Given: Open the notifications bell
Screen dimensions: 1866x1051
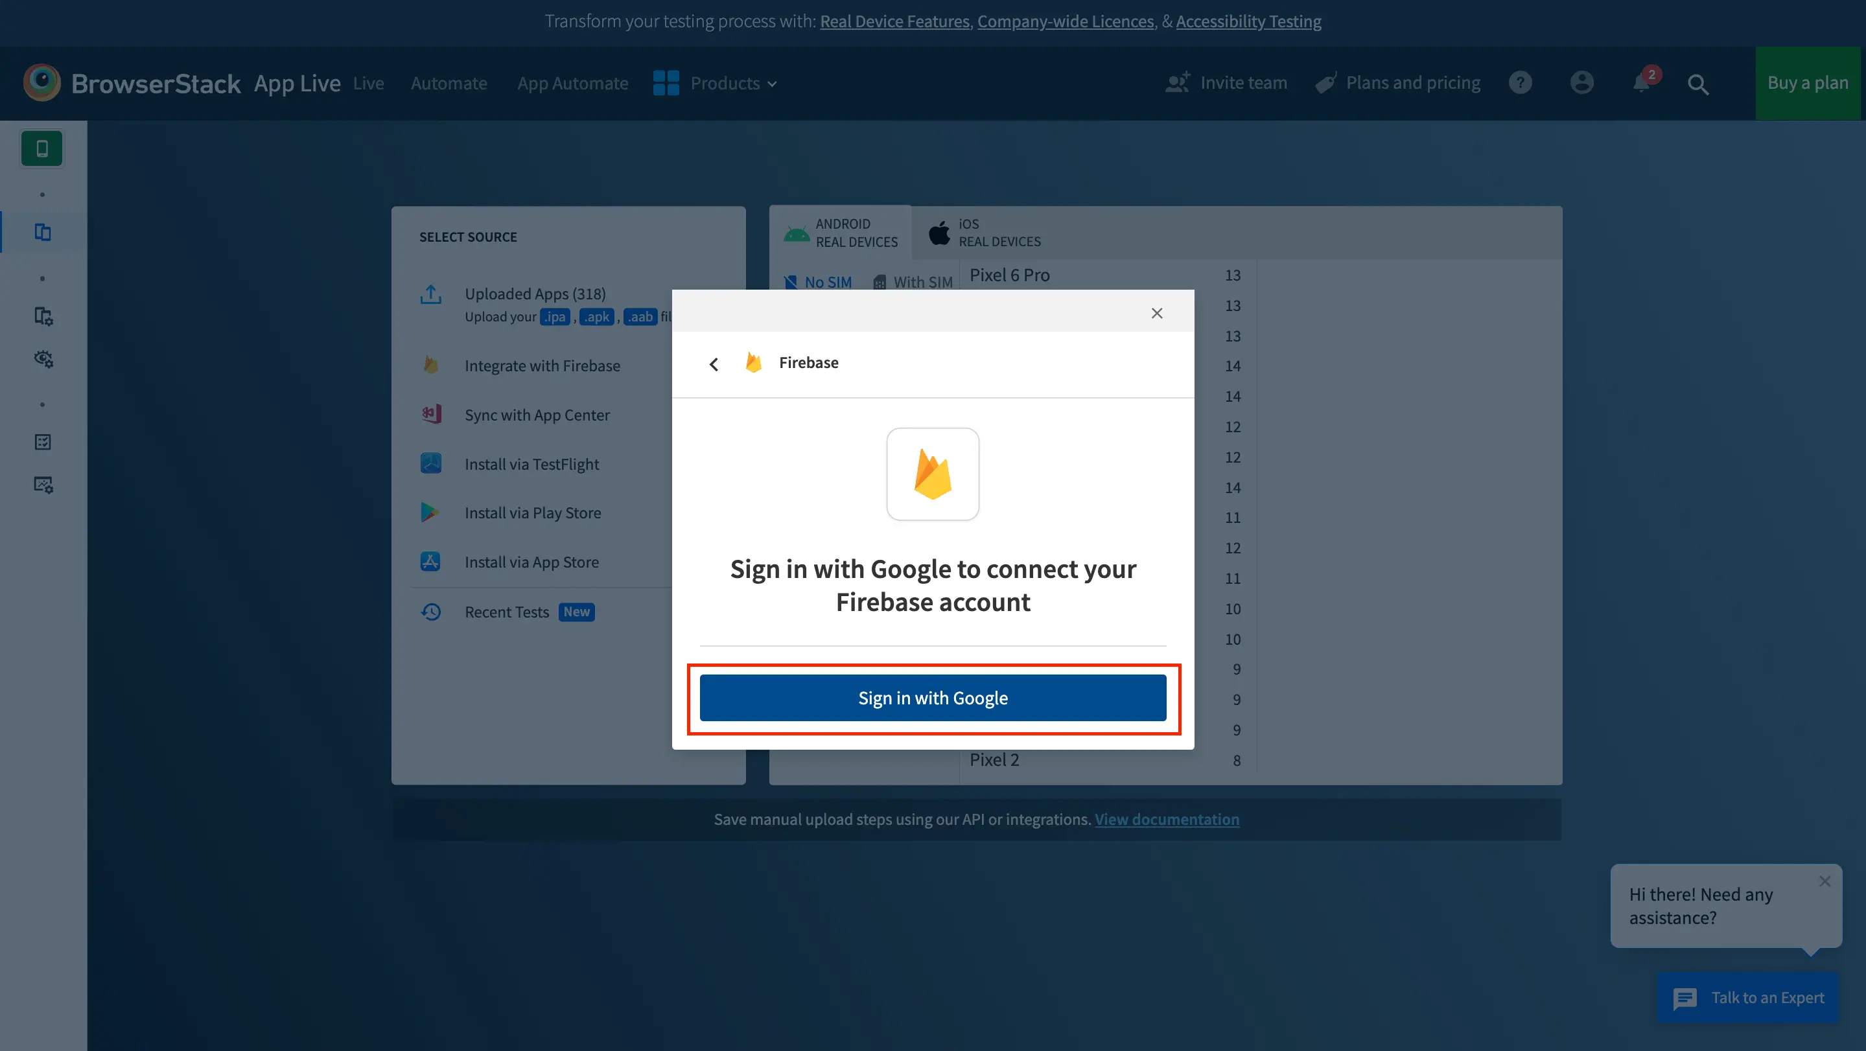Looking at the screenshot, I should click(x=1642, y=84).
